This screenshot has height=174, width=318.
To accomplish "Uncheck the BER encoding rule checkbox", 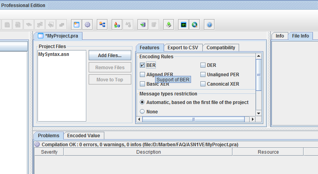I will point(142,65).
